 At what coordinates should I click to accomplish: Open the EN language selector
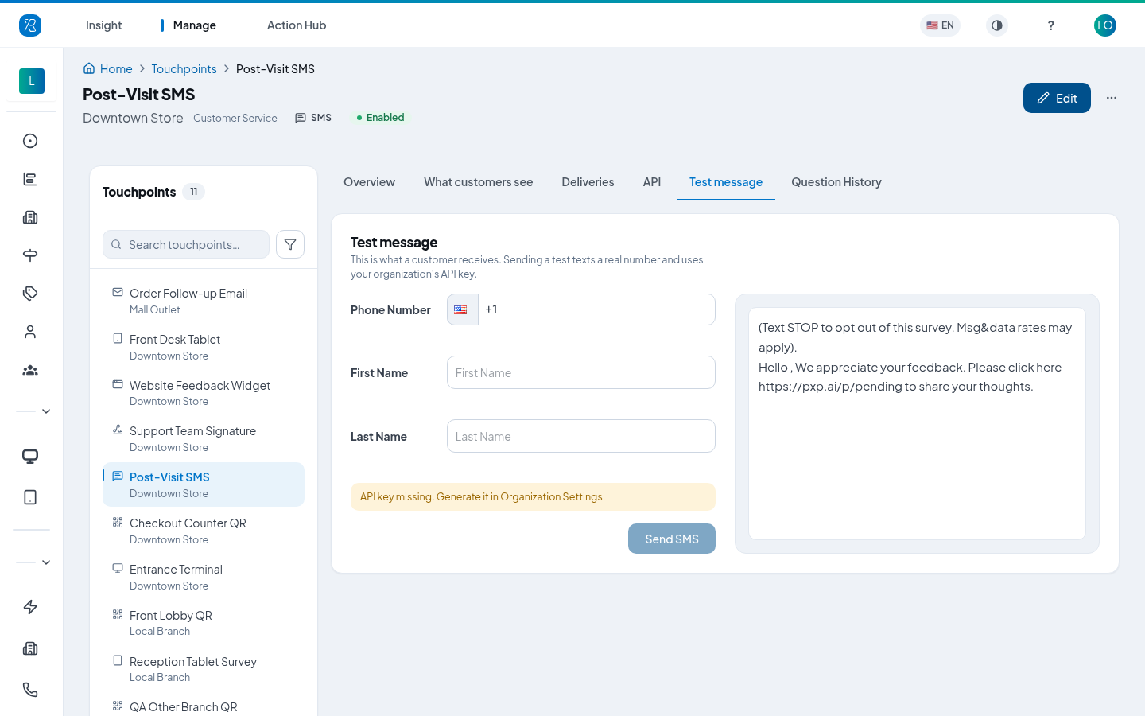940,25
